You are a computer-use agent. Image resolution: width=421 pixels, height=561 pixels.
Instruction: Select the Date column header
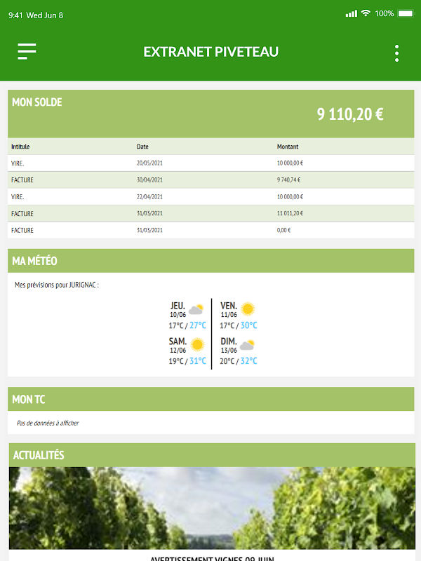coord(142,147)
